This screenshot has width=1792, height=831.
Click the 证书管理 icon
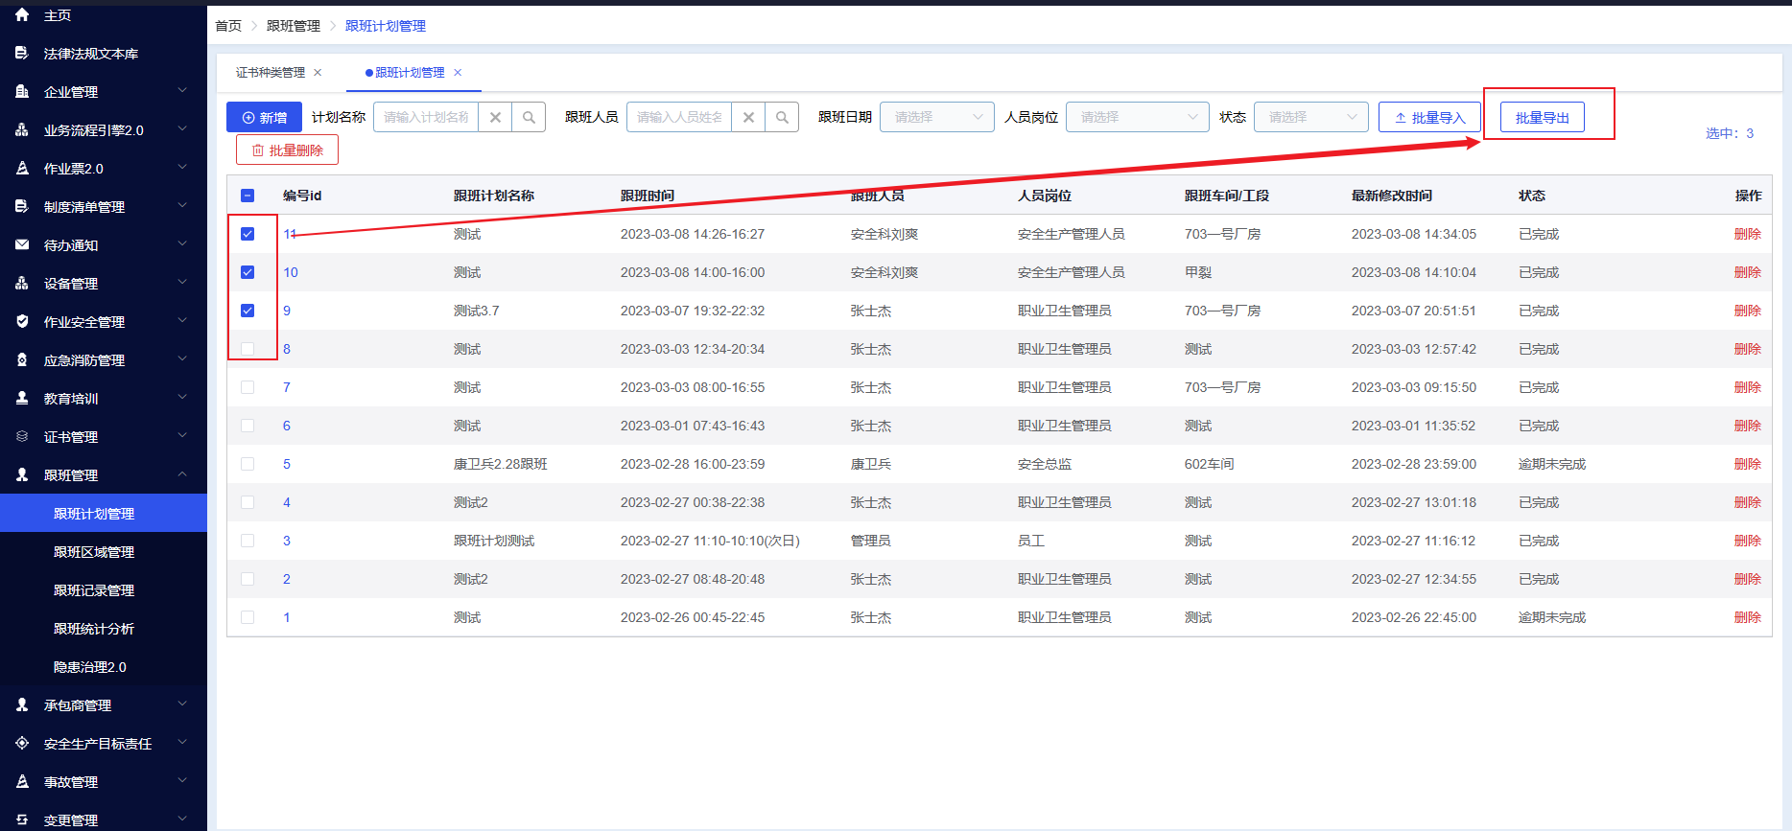click(x=22, y=437)
